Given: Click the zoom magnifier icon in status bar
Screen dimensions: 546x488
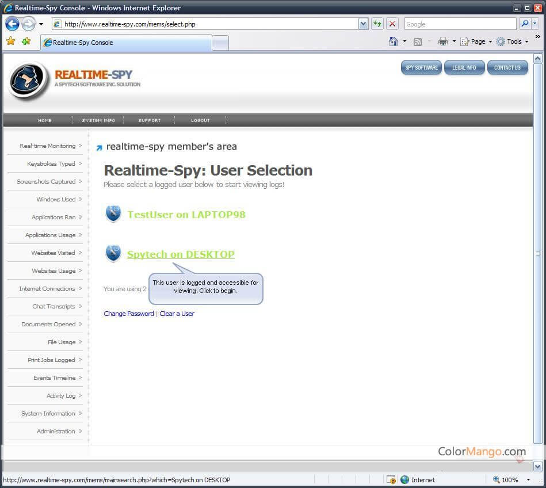Looking at the screenshot, I should click(496, 479).
